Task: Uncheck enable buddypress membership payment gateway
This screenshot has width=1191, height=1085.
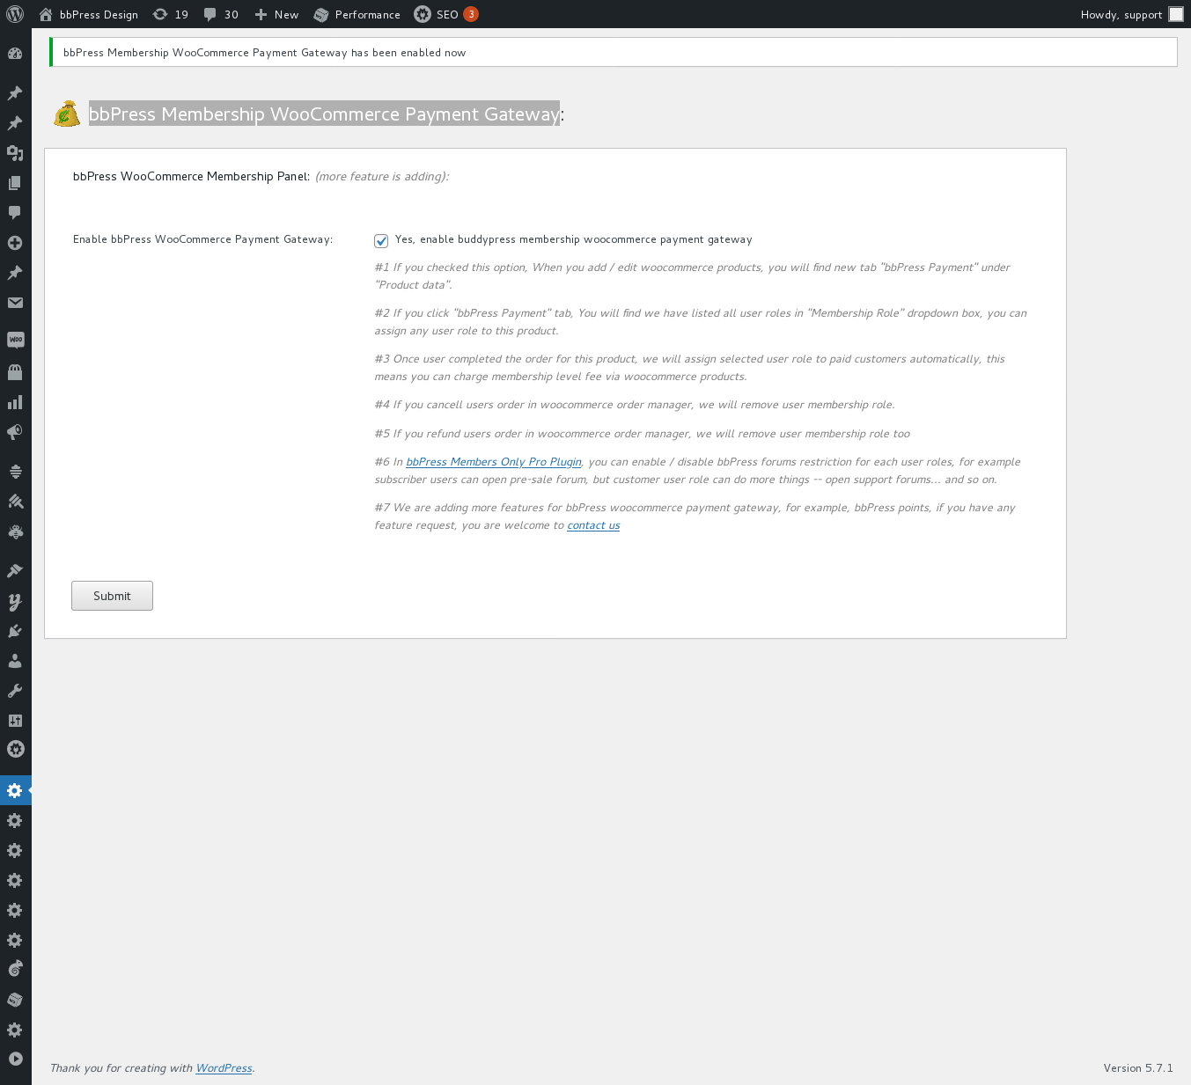Action: pyautogui.click(x=380, y=240)
